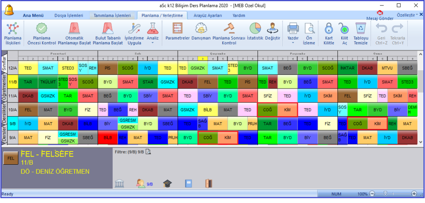Select TKÜLMT card in 11/B row
Screen dimensions: 425x203
(48, 82)
